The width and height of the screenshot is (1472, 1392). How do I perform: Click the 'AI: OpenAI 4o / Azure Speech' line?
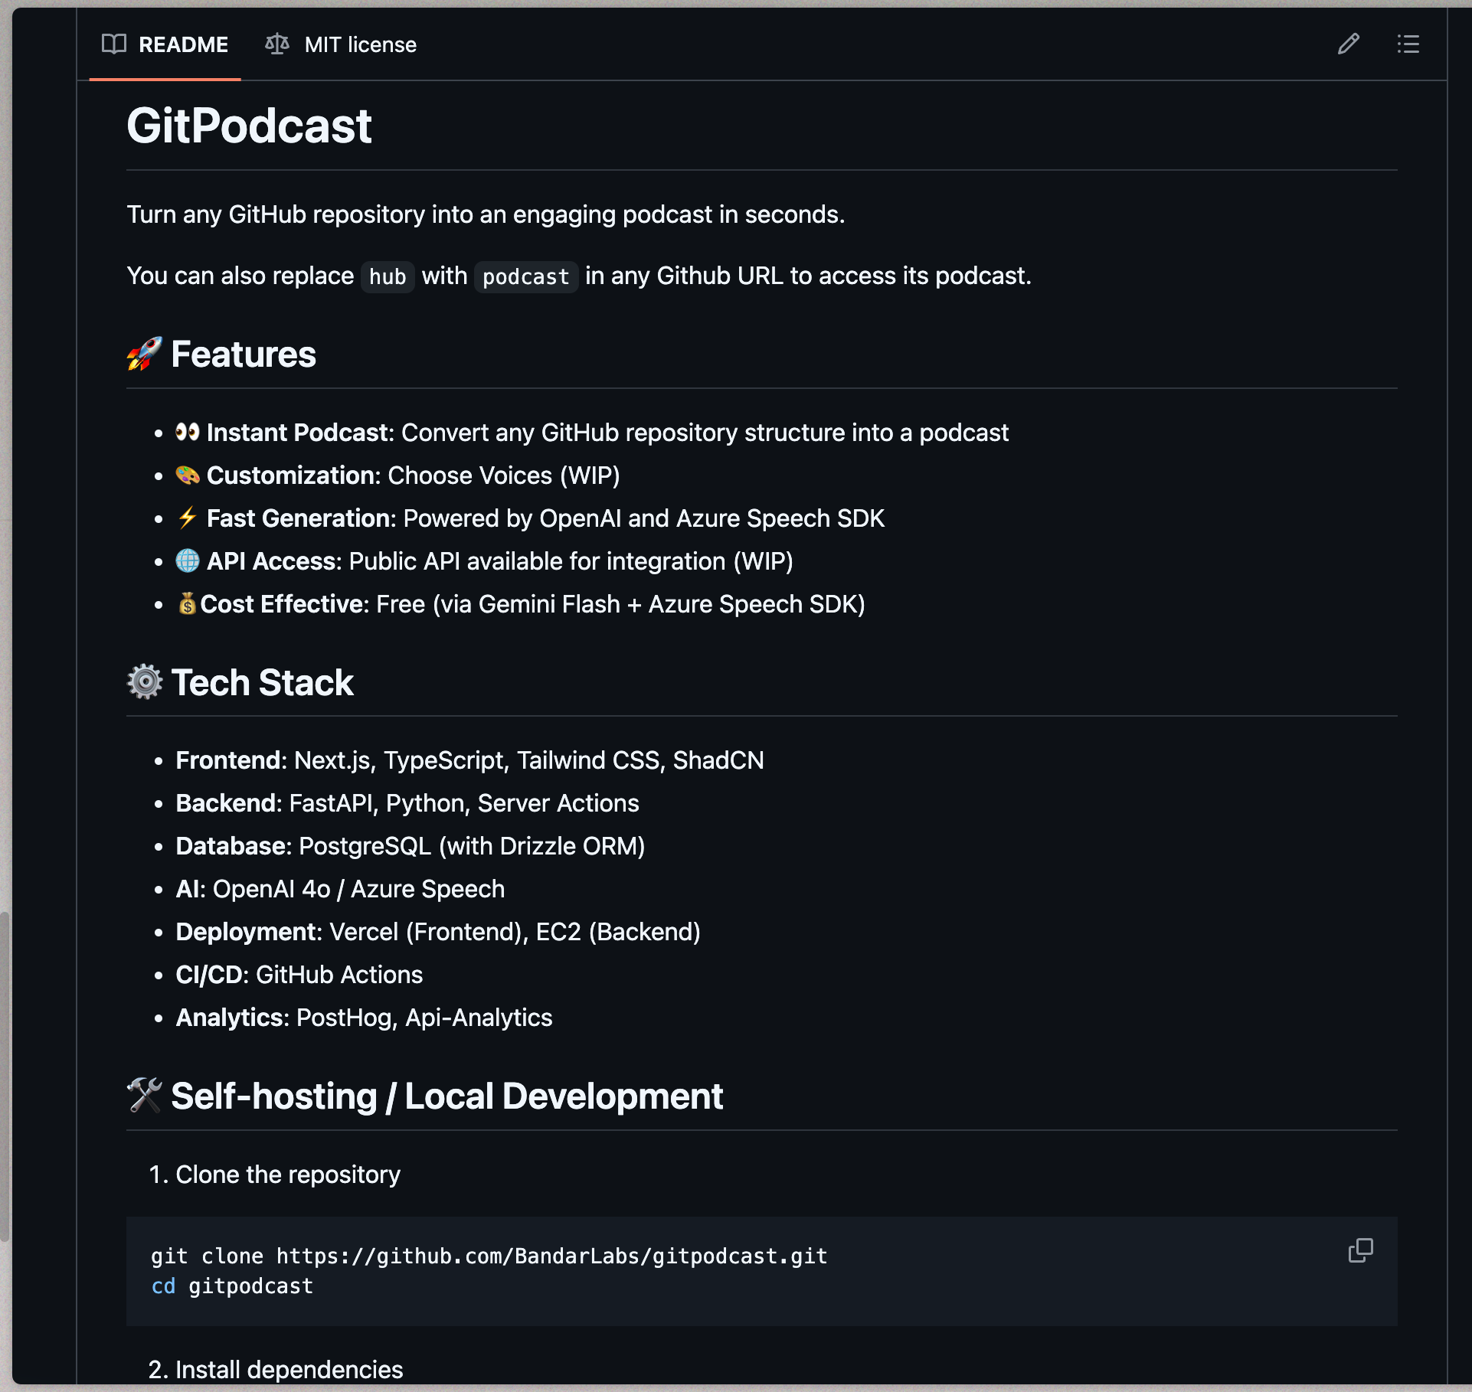click(x=340, y=889)
